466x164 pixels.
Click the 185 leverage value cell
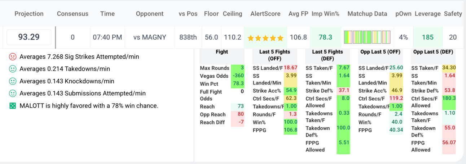[x=428, y=37]
